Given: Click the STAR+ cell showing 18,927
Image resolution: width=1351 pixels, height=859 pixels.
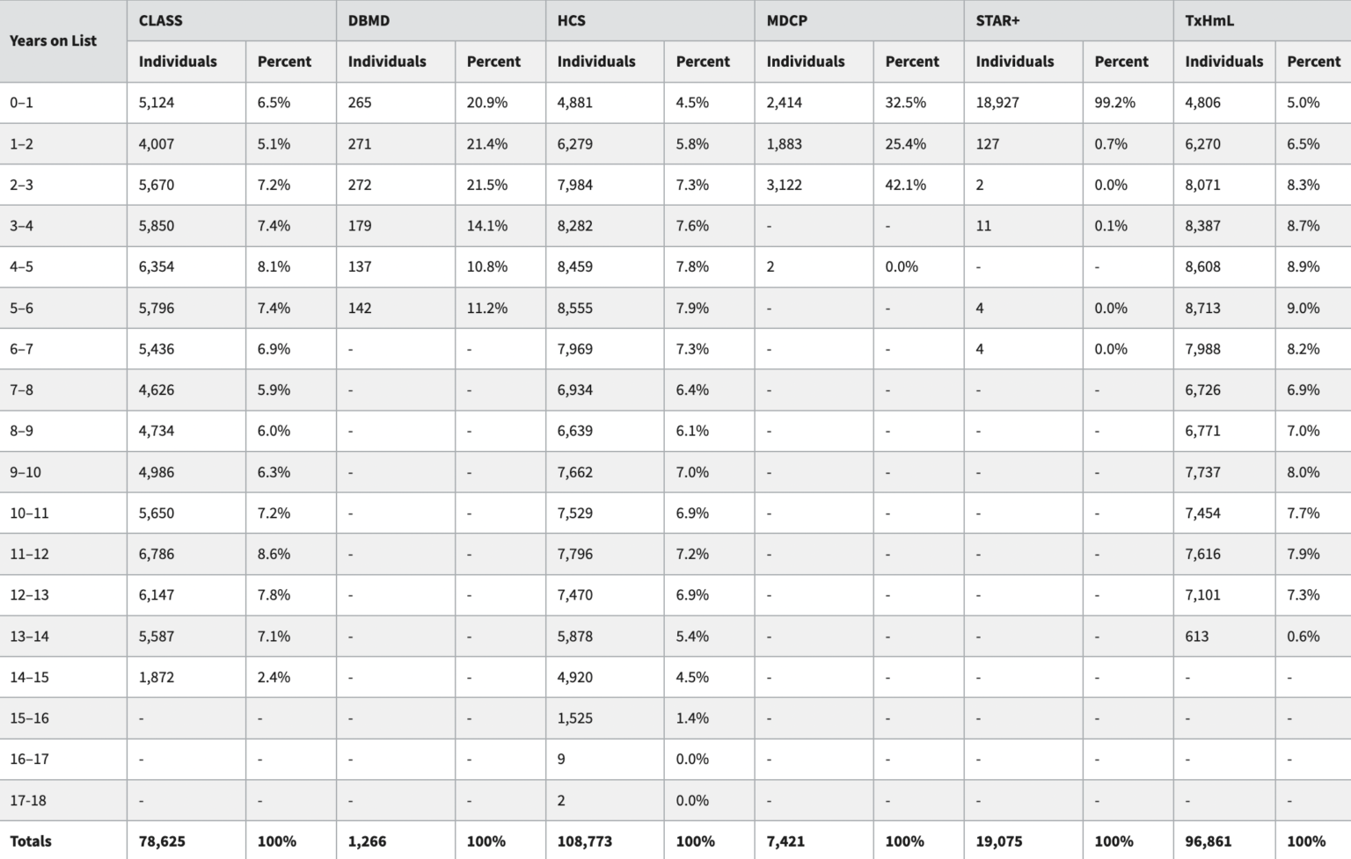Looking at the screenshot, I should 997,103.
